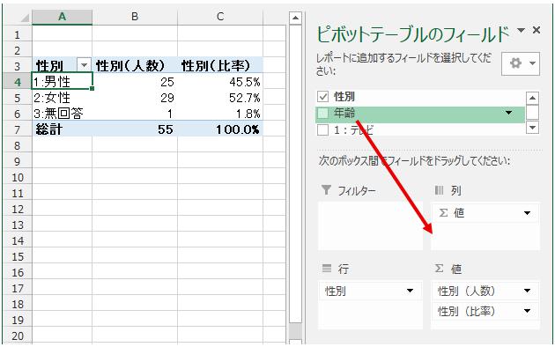Select row 7 header

click(18, 129)
